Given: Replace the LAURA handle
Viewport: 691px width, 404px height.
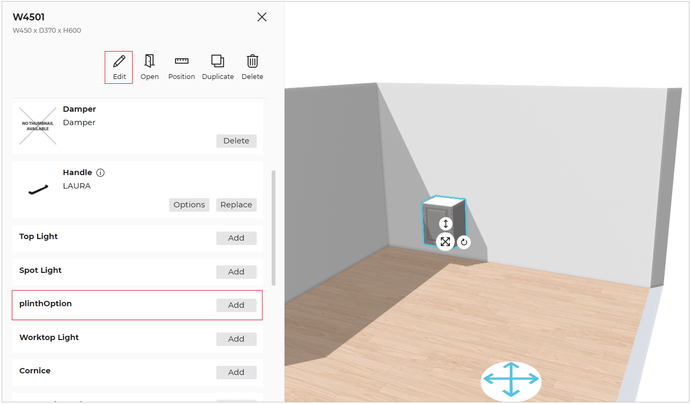Looking at the screenshot, I should tap(236, 205).
